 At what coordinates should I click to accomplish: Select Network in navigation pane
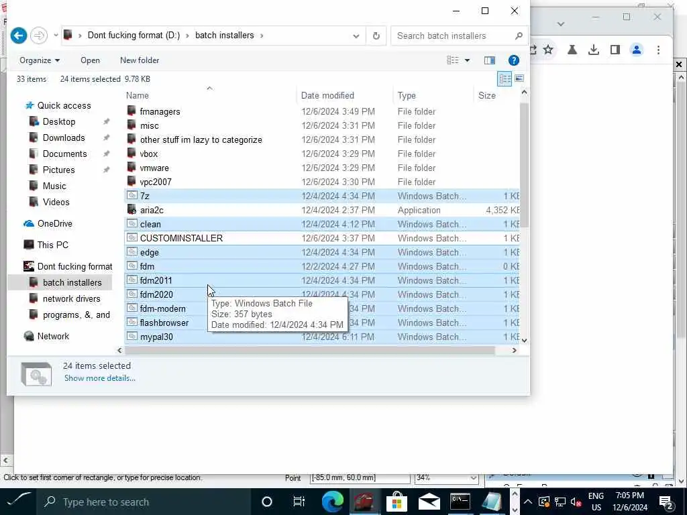[x=53, y=337]
